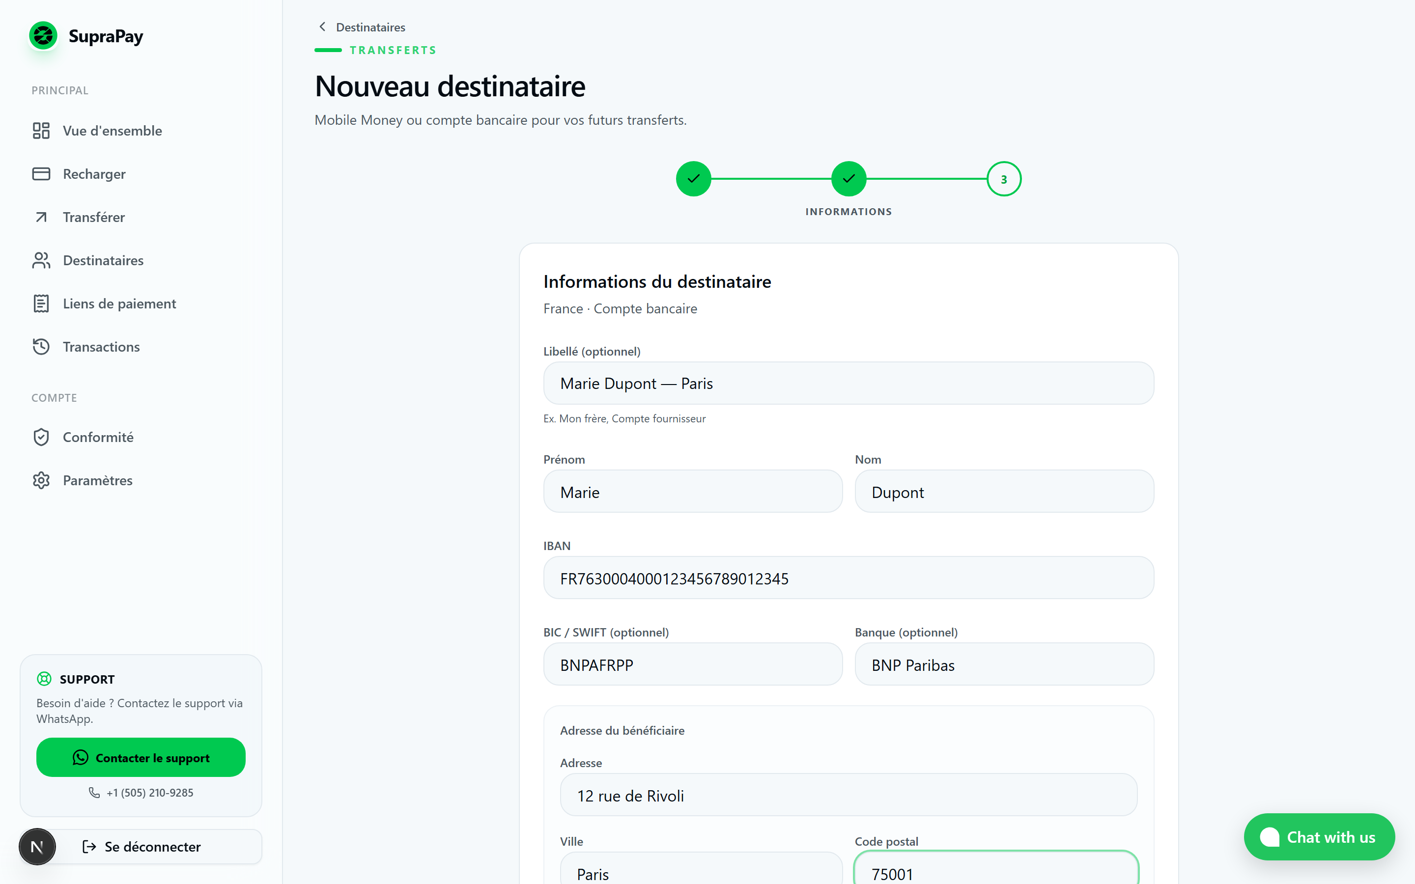Click the COMPTE section header
The height and width of the screenshot is (884, 1415).
pos(54,398)
